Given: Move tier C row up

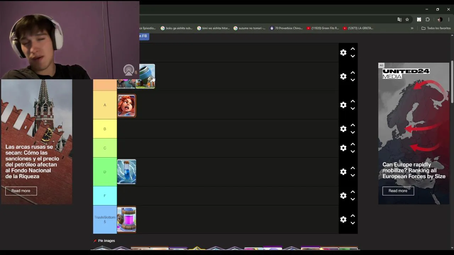Looking at the screenshot, I should point(353,144).
